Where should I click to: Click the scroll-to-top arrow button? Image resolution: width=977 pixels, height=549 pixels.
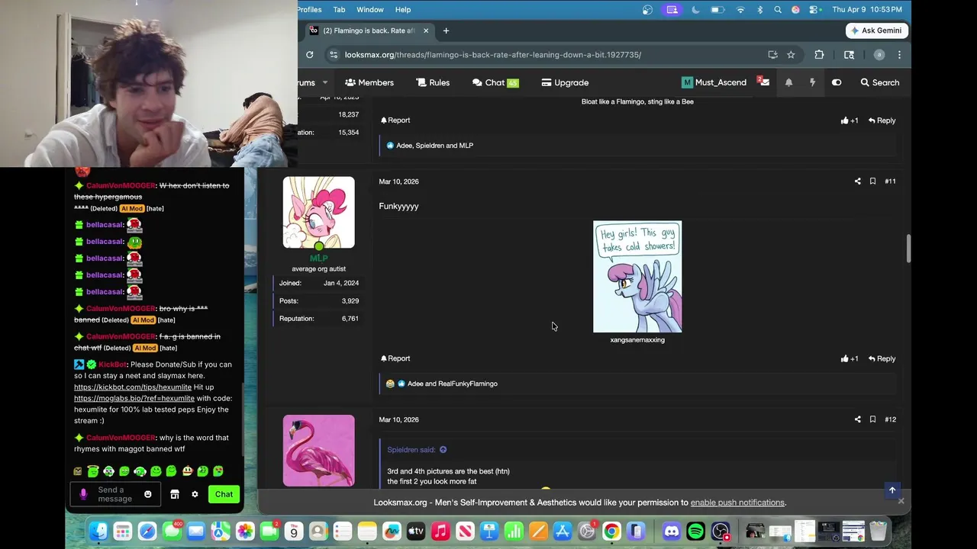[892, 490]
